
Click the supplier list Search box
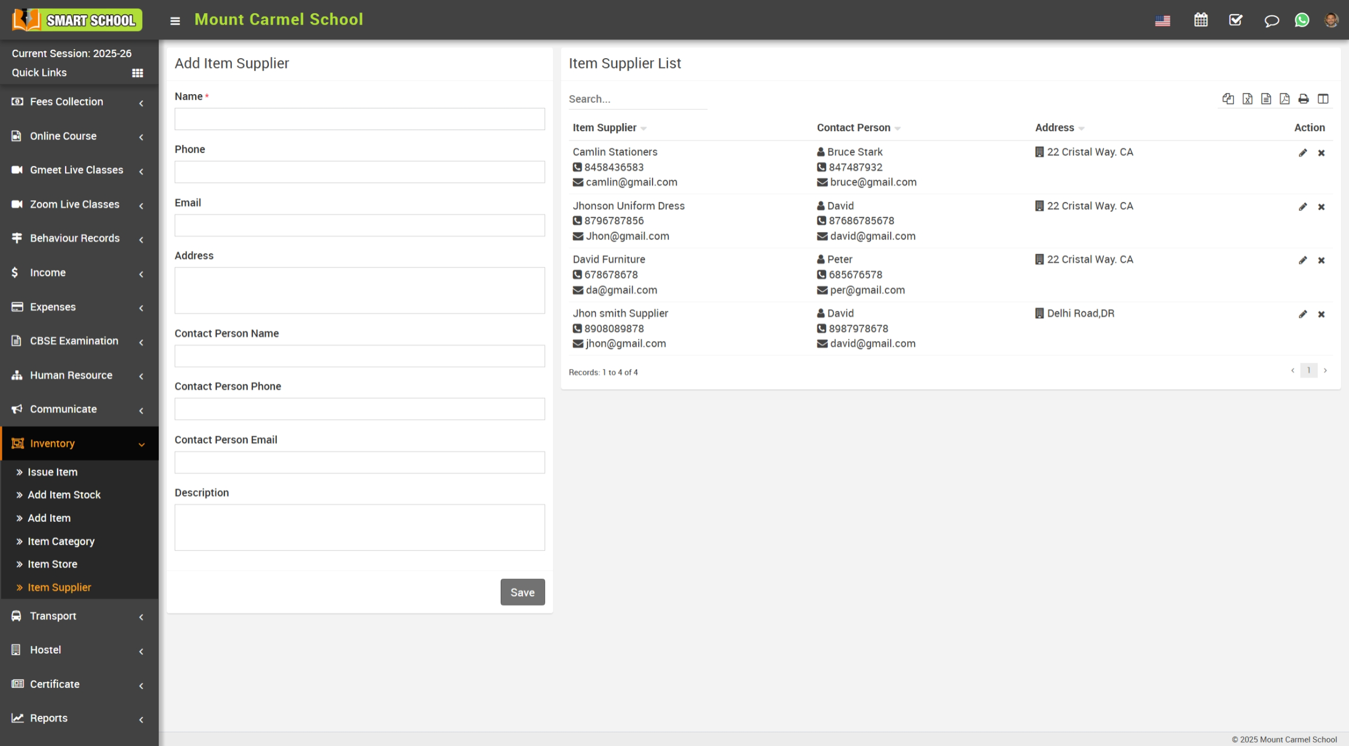click(638, 99)
